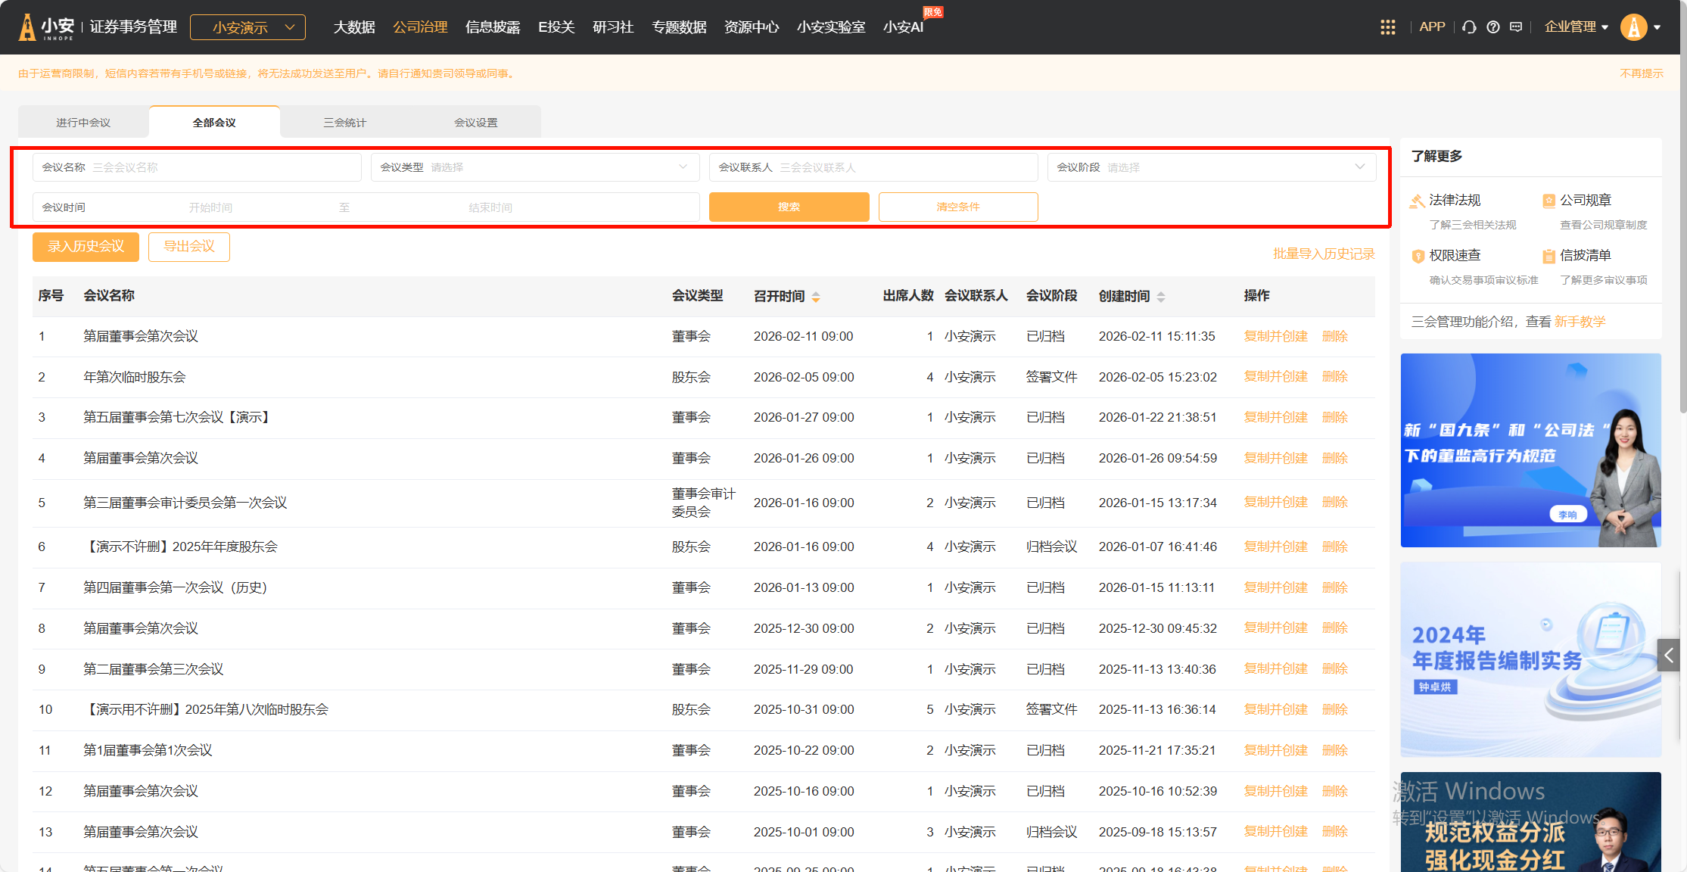This screenshot has height=872, width=1687.
Task: Open the nine-dot apps grid icon
Action: click(1387, 27)
